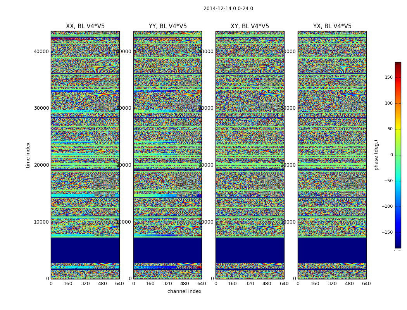This screenshot has height=310, width=407.
Task: Click the XY, BL V4*V5 subplot title
Action: point(250,26)
